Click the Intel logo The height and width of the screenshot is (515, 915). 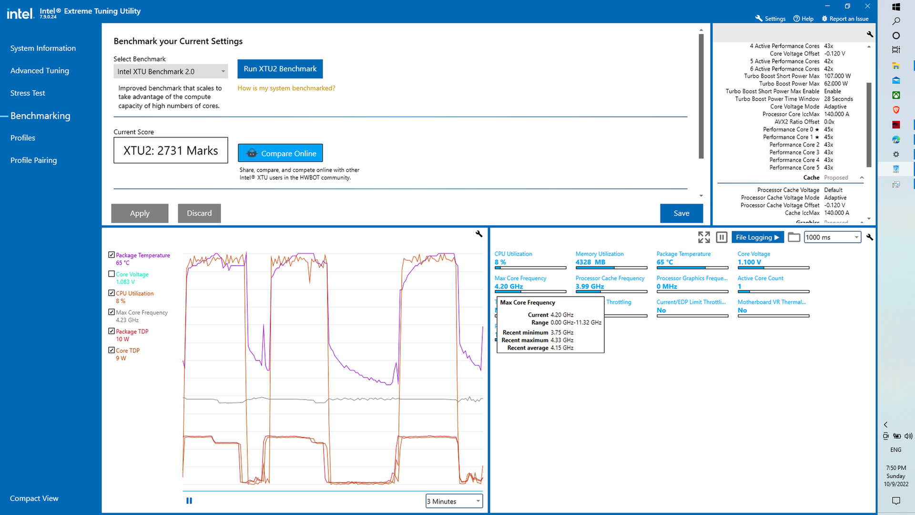(x=20, y=13)
